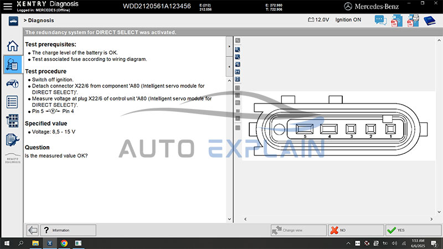Image resolution: width=443 pixels, height=249 pixels.
Task: Click the Ignition ON status text
Action: point(348,20)
